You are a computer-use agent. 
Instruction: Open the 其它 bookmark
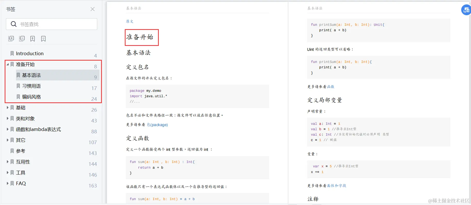pyautogui.click(x=21, y=140)
